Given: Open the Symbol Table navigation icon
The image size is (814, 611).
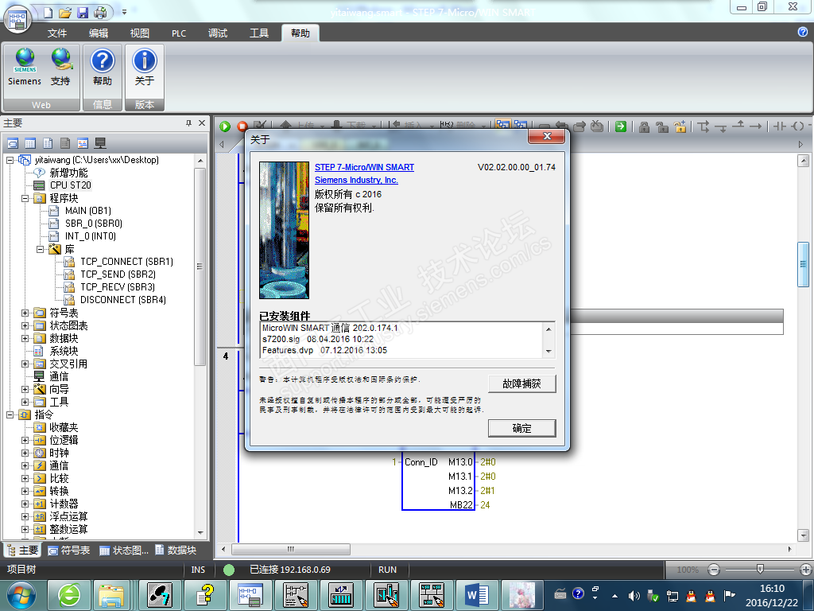Looking at the screenshot, I should (13, 143).
